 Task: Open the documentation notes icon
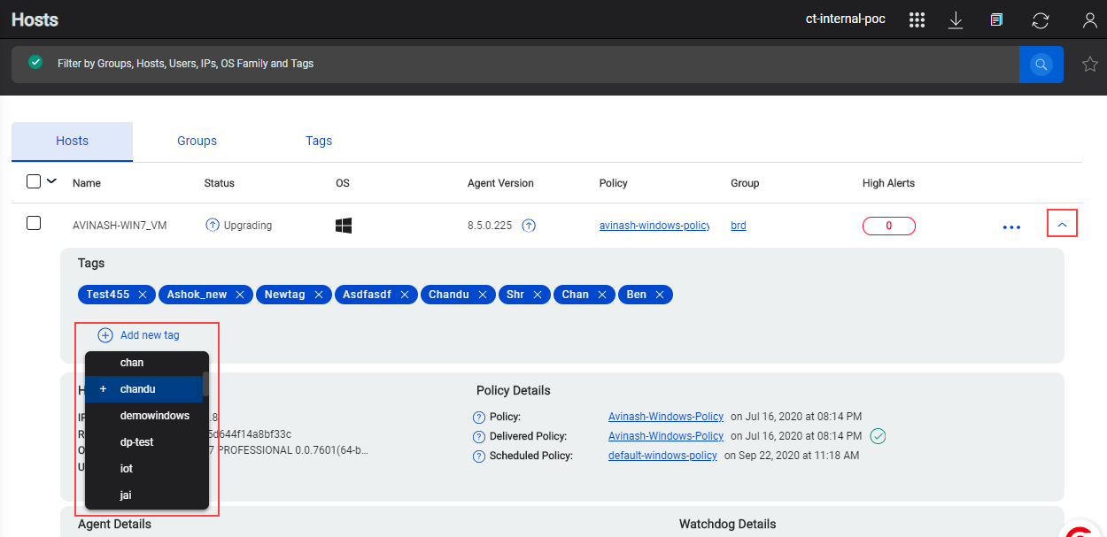point(997,19)
